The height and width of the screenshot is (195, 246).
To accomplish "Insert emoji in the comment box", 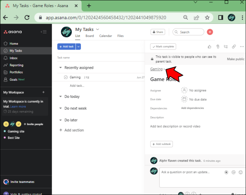I will [x=241, y=172].
